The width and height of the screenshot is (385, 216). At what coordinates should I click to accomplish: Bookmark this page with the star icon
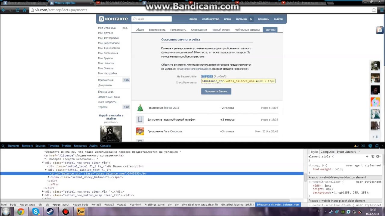pos(374,10)
